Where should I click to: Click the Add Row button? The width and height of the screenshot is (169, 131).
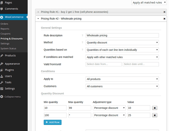click(x=52, y=122)
